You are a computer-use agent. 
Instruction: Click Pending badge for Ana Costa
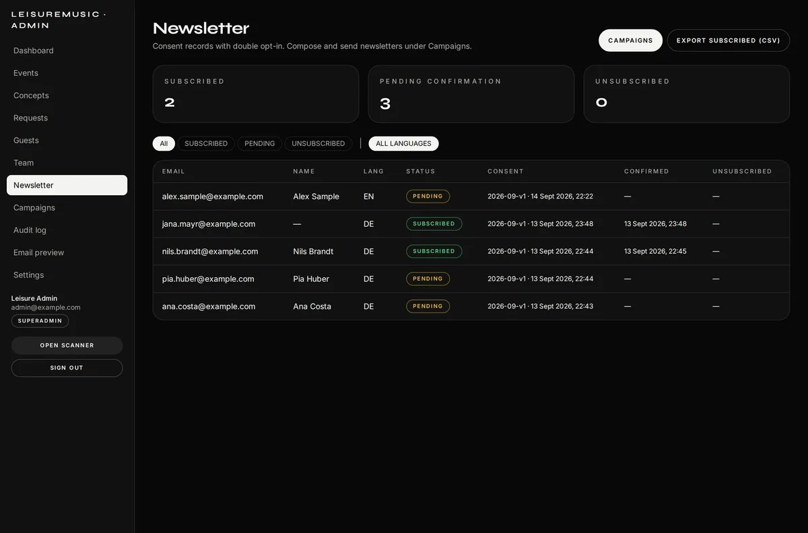pyautogui.click(x=428, y=306)
